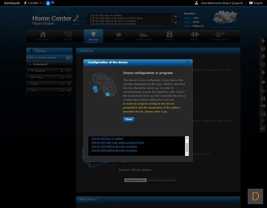Image resolution: width=267 pixels, height=208 pixels.
Task: Click the Devices sidebar header
Action: (50, 51)
